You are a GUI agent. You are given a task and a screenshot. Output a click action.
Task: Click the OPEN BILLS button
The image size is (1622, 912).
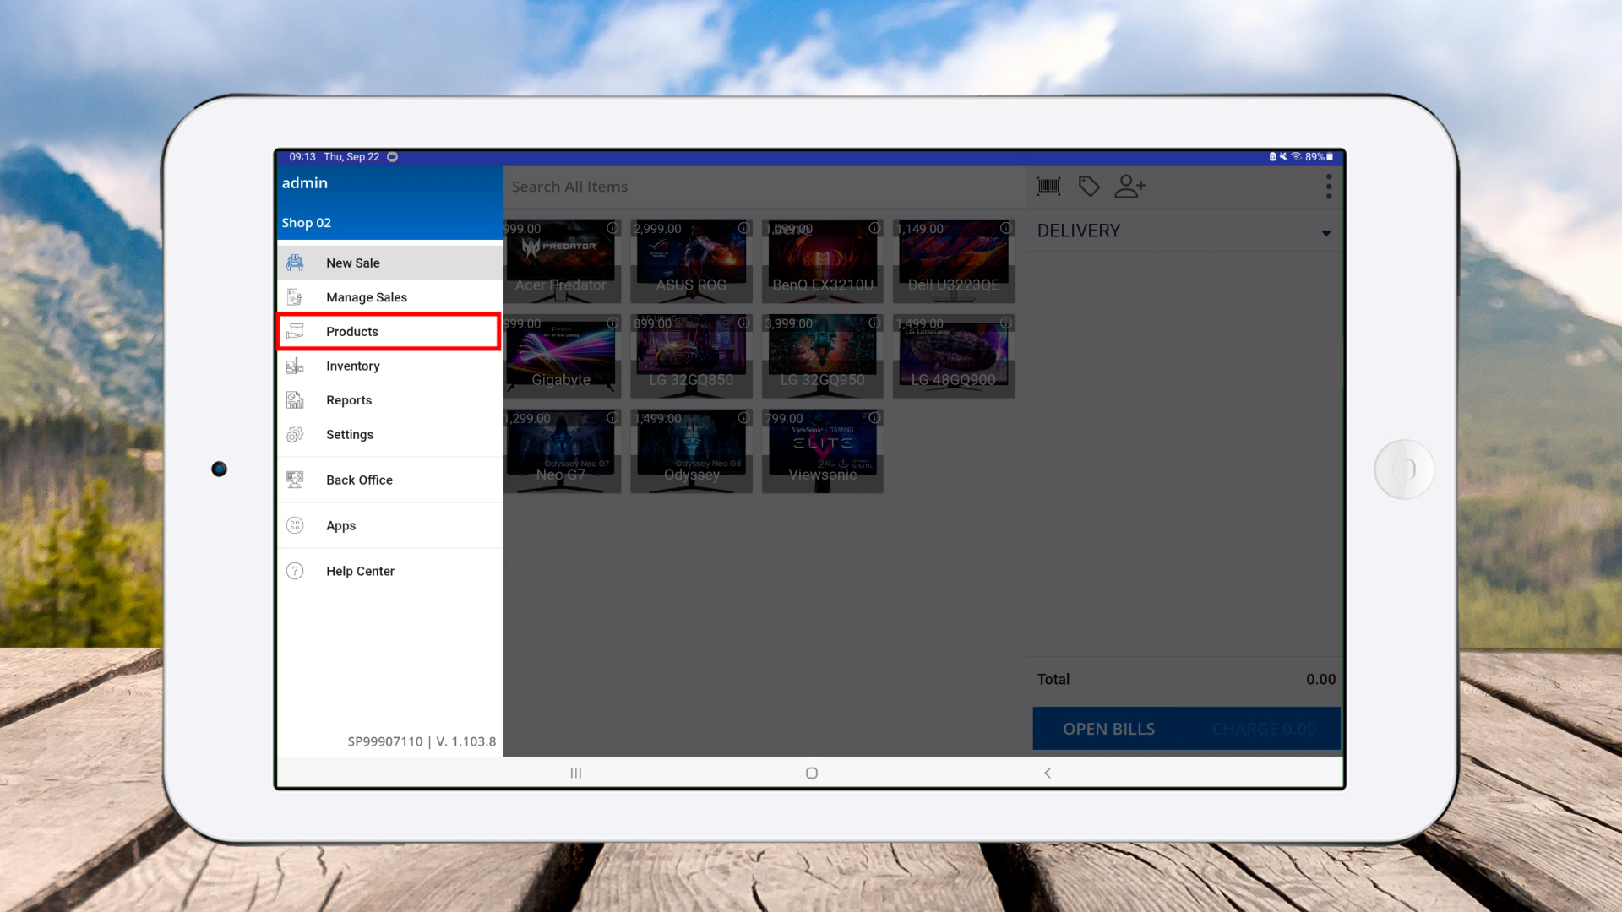click(1108, 729)
